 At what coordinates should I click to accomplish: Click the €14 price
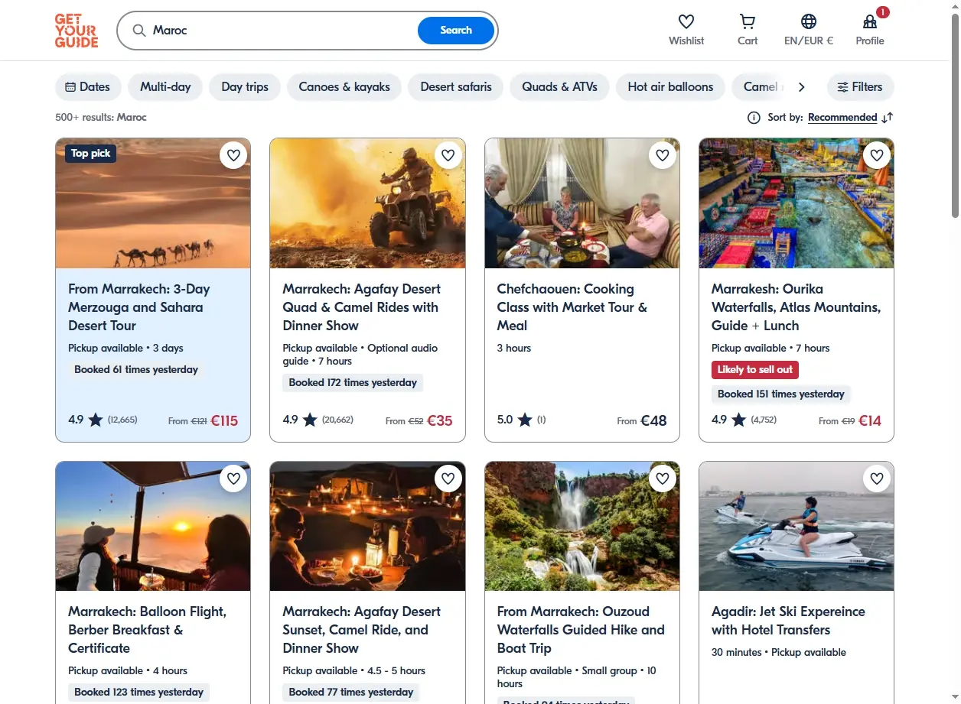(x=870, y=420)
